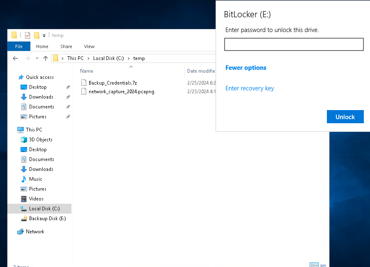The width and height of the screenshot is (370, 267).
Task: Open the 3D Objects cube icon
Action: click(24, 140)
